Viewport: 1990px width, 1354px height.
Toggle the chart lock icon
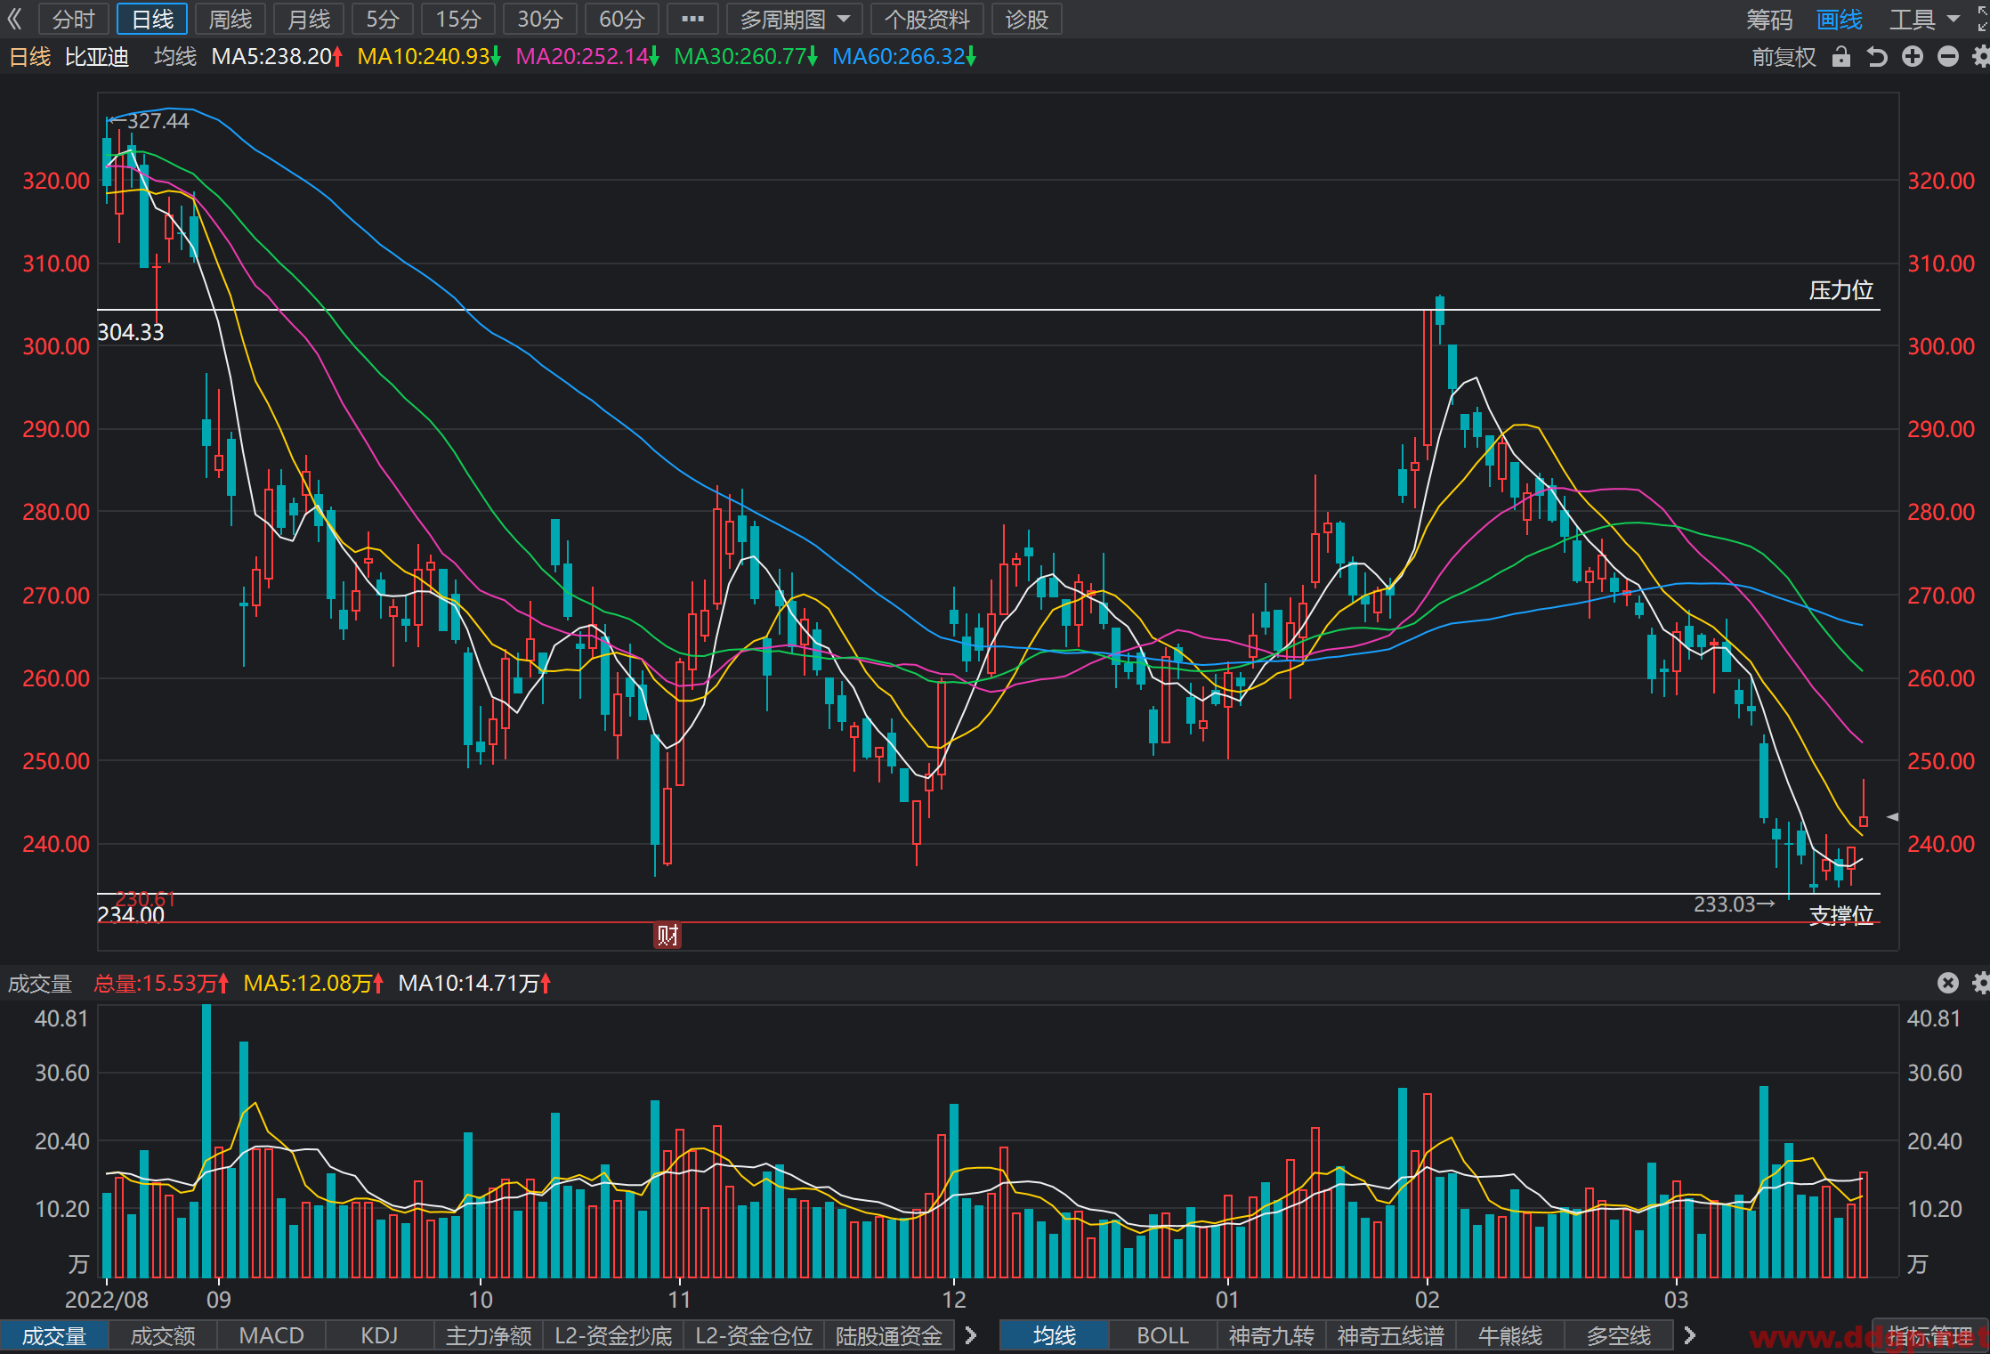[1841, 57]
